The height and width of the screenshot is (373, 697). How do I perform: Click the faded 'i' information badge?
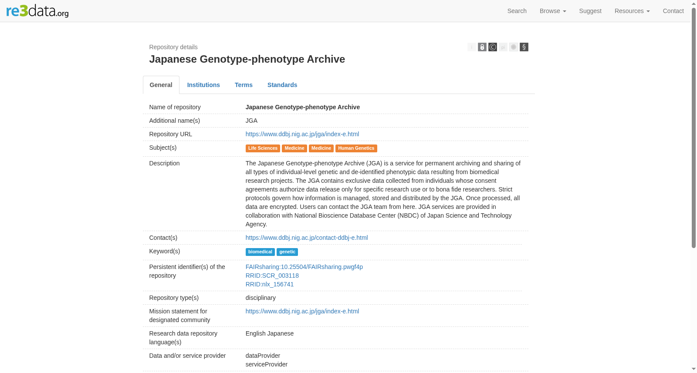point(472,47)
